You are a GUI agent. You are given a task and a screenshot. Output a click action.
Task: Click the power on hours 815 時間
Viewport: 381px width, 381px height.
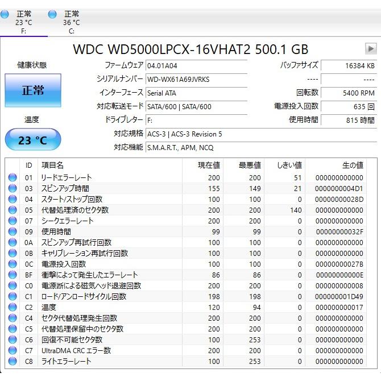[x=349, y=120]
